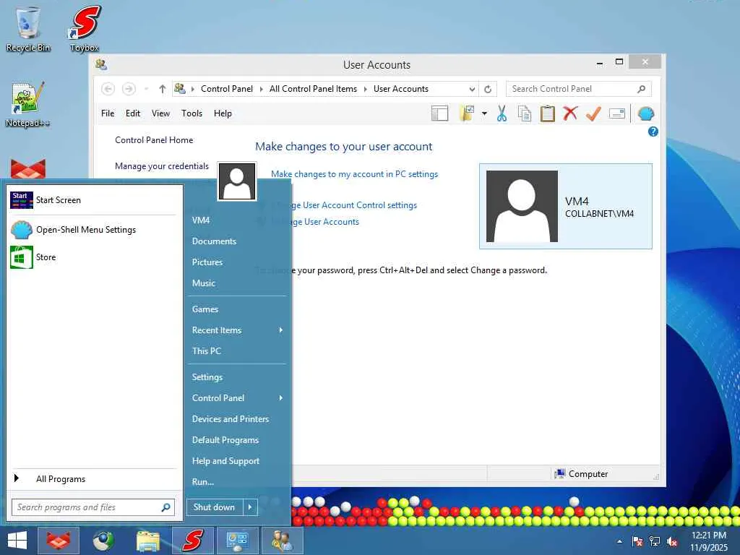Image resolution: width=740 pixels, height=555 pixels.
Task: Click the Copy toolbar icon
Action: click(525, 113)
